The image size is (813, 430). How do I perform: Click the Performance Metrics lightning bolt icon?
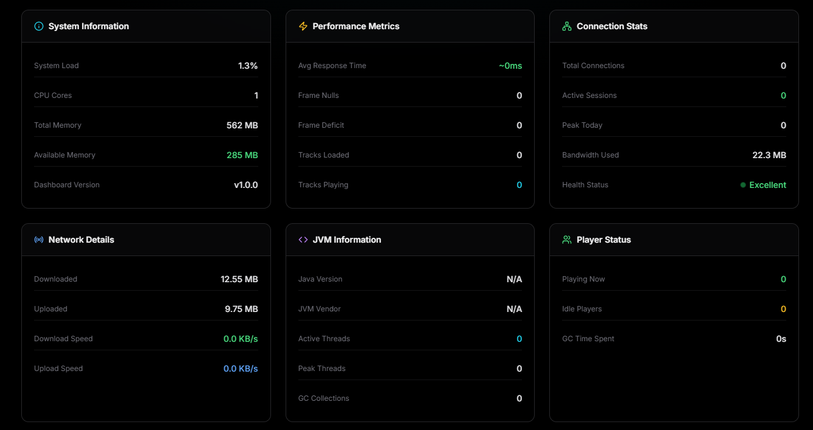pos(303,26)
